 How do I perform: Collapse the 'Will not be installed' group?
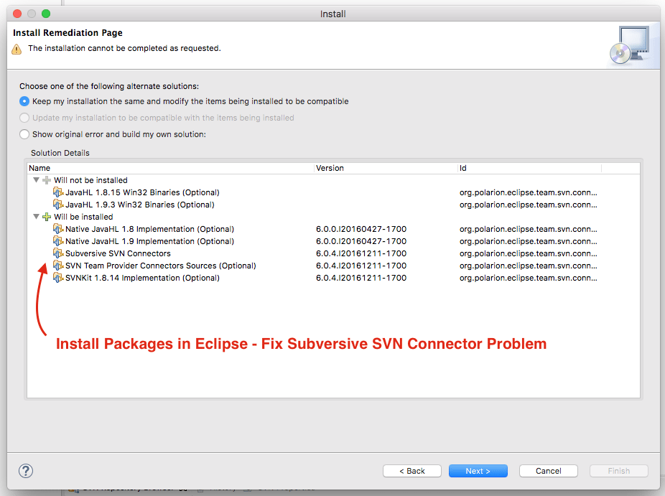click(37, 180)
